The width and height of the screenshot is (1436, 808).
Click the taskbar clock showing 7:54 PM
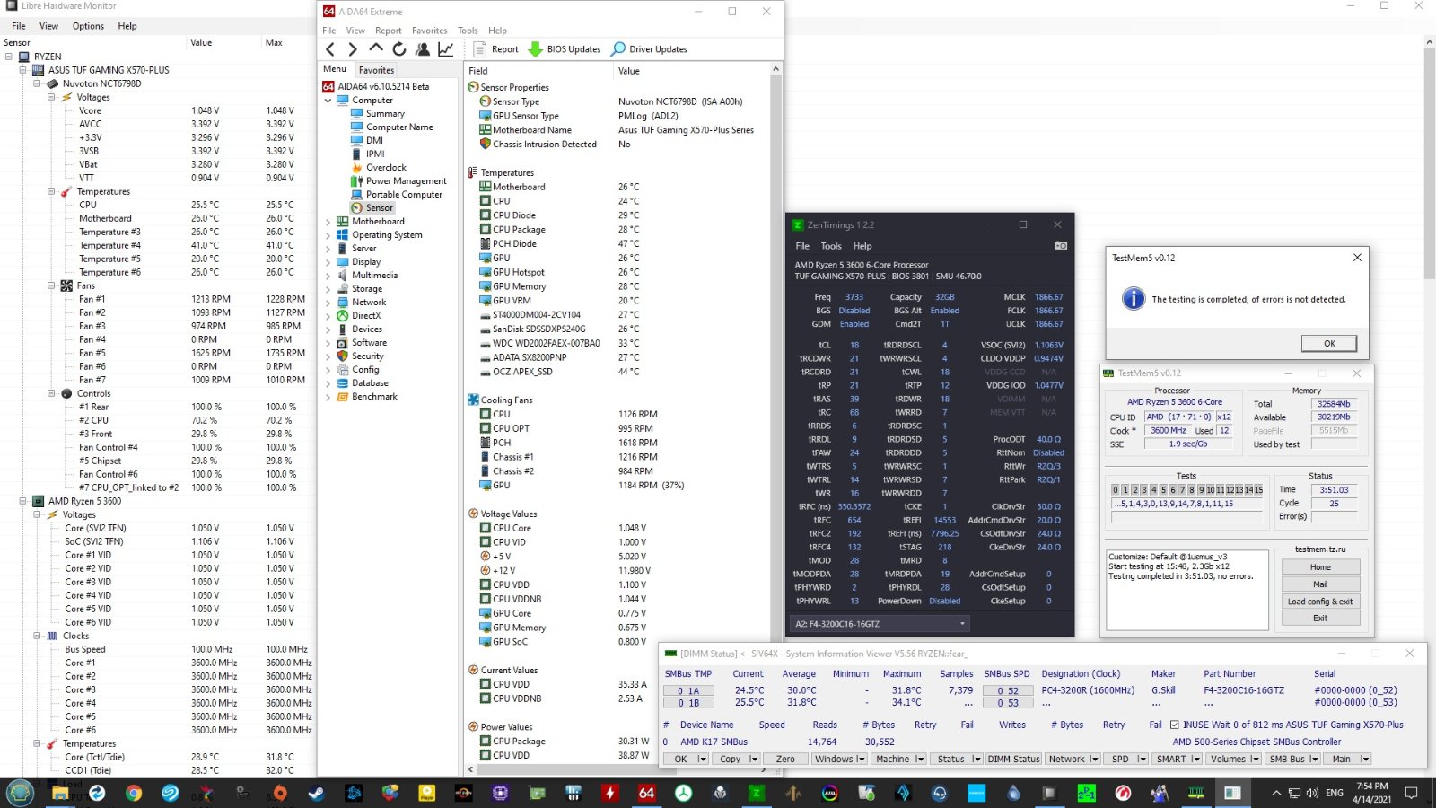click(1371, 793)
